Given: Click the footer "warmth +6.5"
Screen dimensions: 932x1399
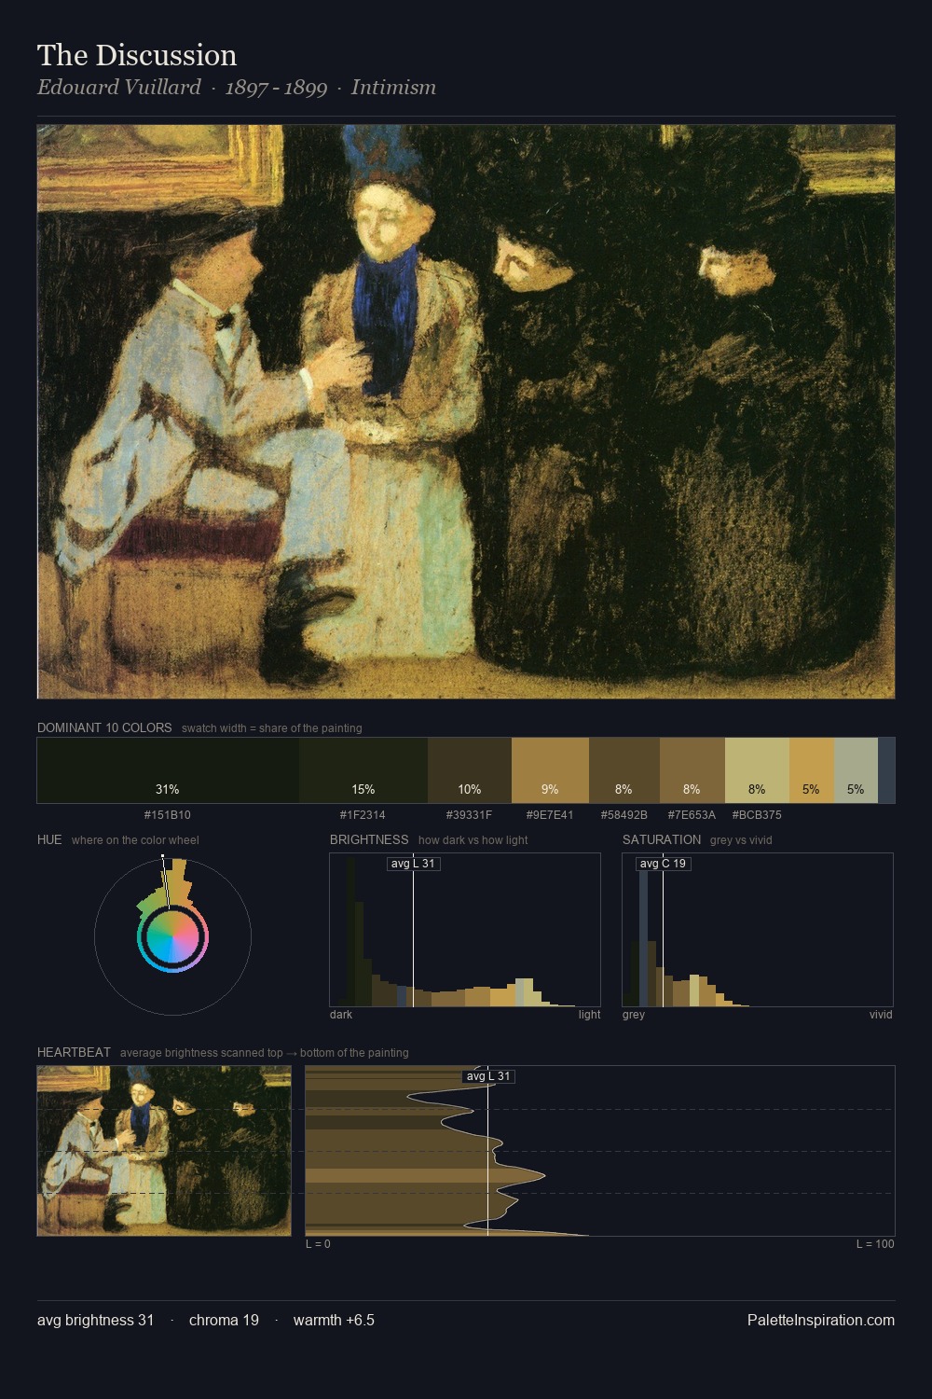Looking at the screenshot, I should (x=334, y=1320).
